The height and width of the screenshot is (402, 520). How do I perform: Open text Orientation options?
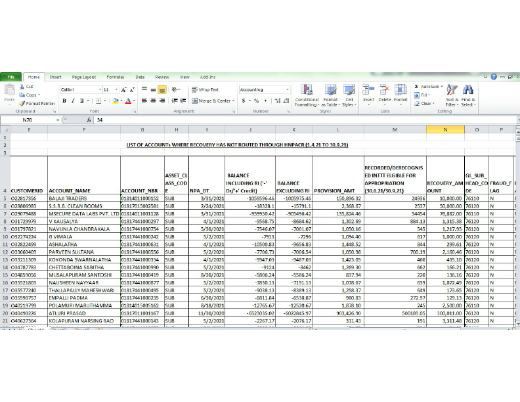click(175, 89)
